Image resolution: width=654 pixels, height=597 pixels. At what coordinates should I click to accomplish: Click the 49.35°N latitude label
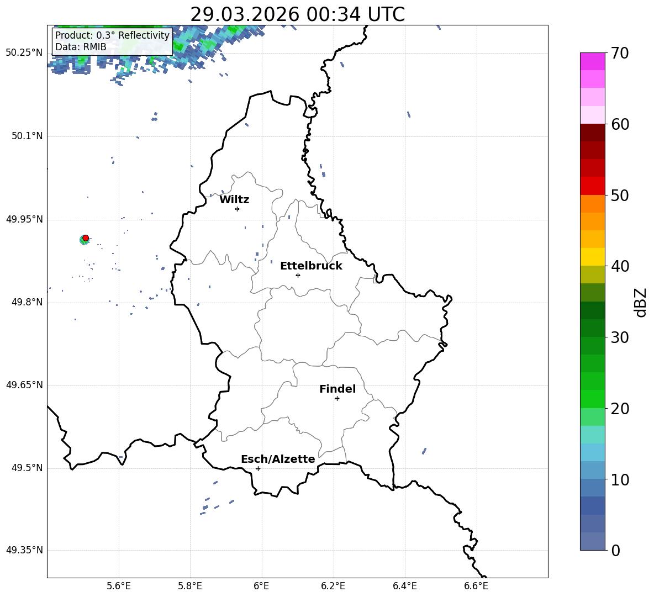click(24, 550)
